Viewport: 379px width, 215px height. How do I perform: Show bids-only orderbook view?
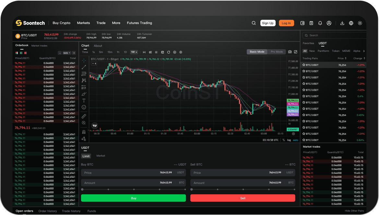21,53
